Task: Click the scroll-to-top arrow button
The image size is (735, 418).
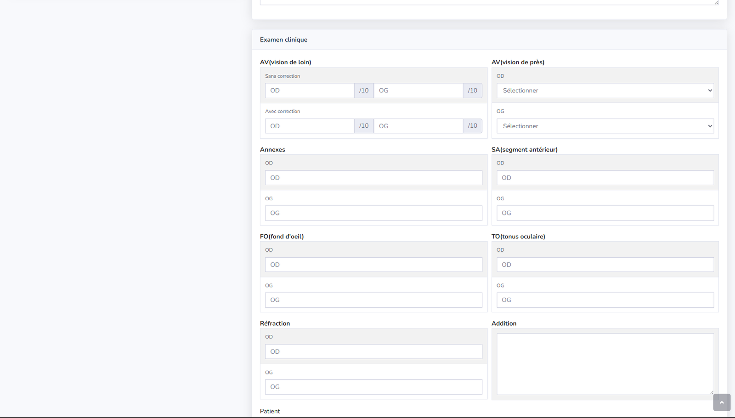Action: (x=721, y=402)
